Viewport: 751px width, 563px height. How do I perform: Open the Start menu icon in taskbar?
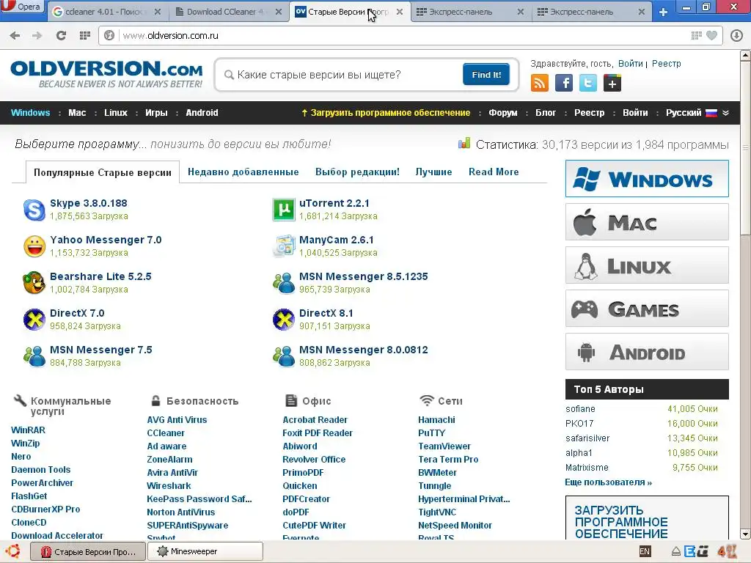click(12, 551)
